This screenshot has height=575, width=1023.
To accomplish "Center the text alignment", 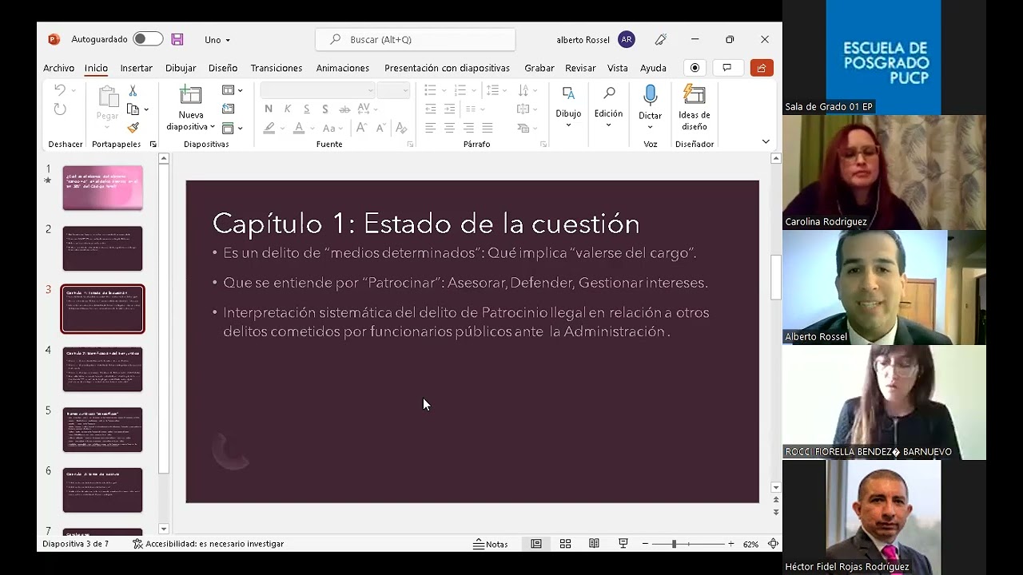I will click(450, 128).
